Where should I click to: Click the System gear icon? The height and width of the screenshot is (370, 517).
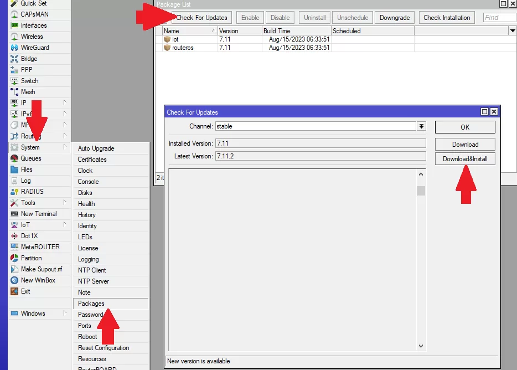pos(14,147)
